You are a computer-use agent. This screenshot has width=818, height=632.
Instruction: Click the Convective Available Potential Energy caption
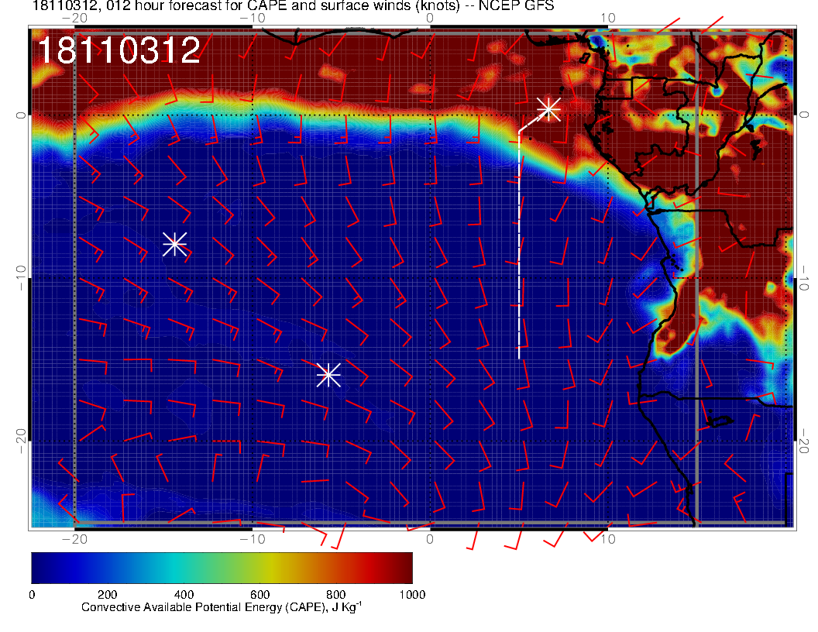[221, 607]
